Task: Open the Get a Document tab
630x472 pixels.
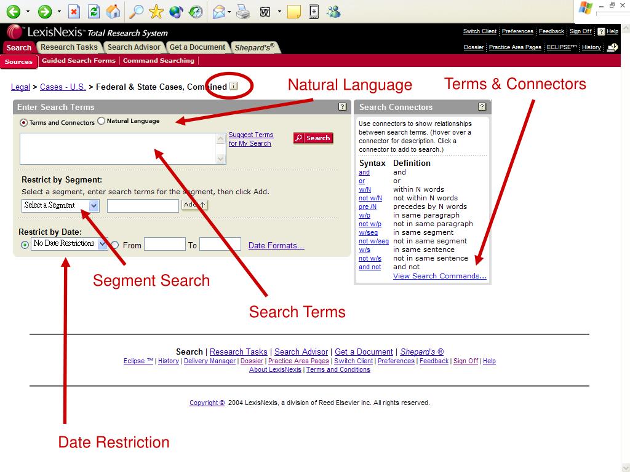Action: [197, 47]
